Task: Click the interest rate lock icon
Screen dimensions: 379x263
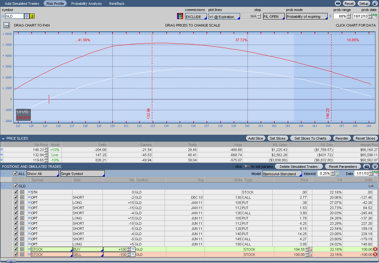Action: click(337, 174)
